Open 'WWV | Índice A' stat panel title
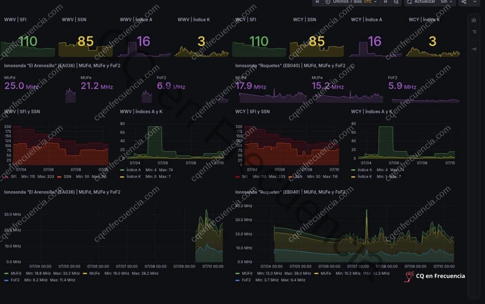Screen dimensions: 485x304 click(x=136, y=19)
